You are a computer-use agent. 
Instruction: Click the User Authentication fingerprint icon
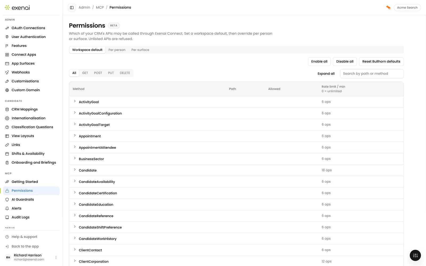click(x=7, y=37)
